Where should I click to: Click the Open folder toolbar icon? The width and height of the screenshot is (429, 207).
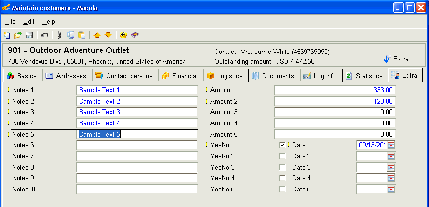click(x=18, y=35)
